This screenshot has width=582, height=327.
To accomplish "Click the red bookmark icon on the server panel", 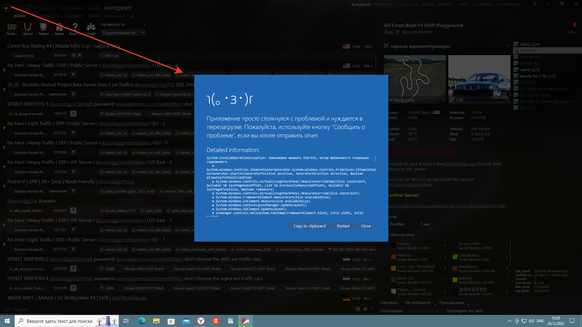I will click(574, 25).
